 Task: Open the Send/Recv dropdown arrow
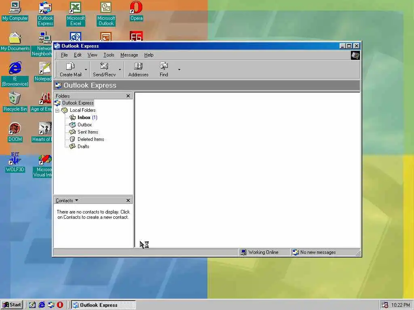tap(120, 69)
